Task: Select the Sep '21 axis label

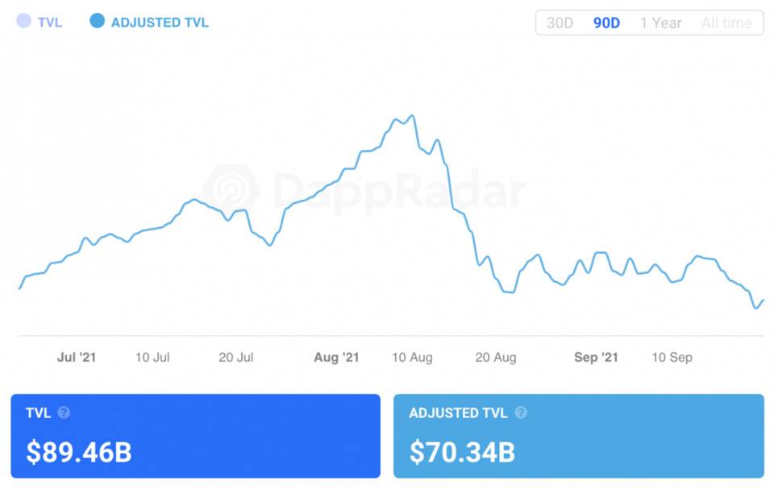Action: (x=596, y=357)
